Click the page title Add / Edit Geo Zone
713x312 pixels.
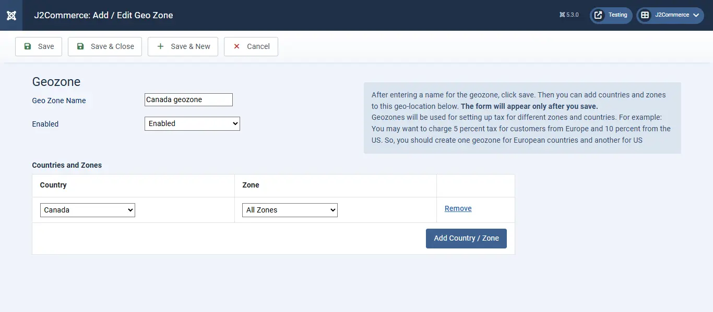104,15
